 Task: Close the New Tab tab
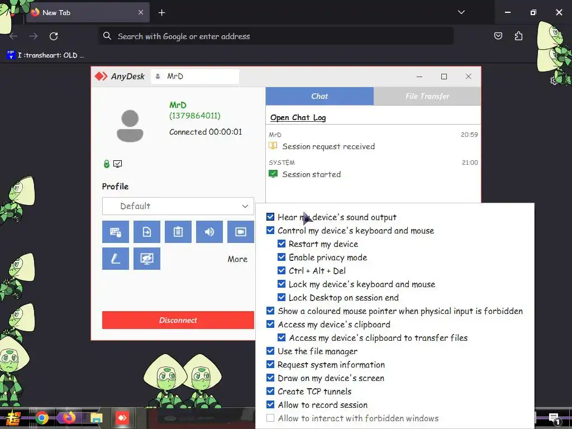click(x=141, y=12)
